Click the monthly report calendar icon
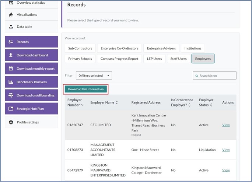The image size is (252, 182). [11, 69]
